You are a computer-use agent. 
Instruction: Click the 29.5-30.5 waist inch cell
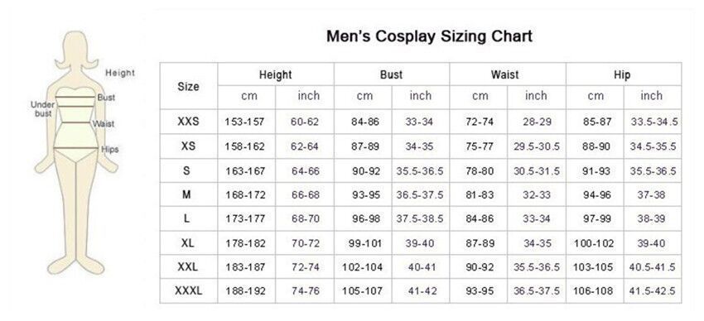[x=537, y=146]
